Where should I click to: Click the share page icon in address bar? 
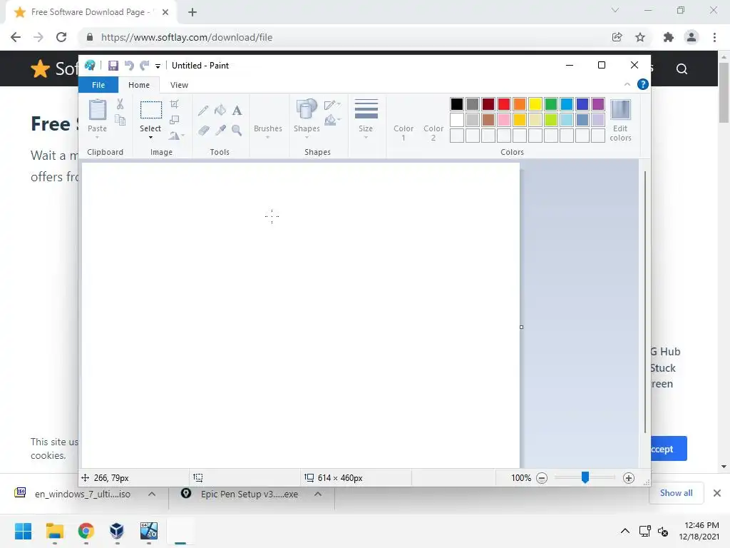pyautogui.click(x=617, y=37)
